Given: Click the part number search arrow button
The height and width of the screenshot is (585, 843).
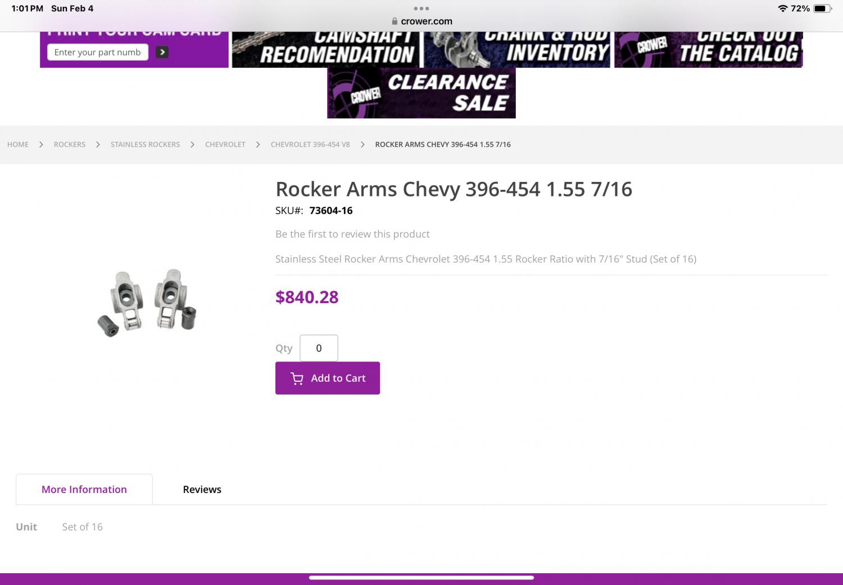Looking at the screenshot, I should coord(162,52).
